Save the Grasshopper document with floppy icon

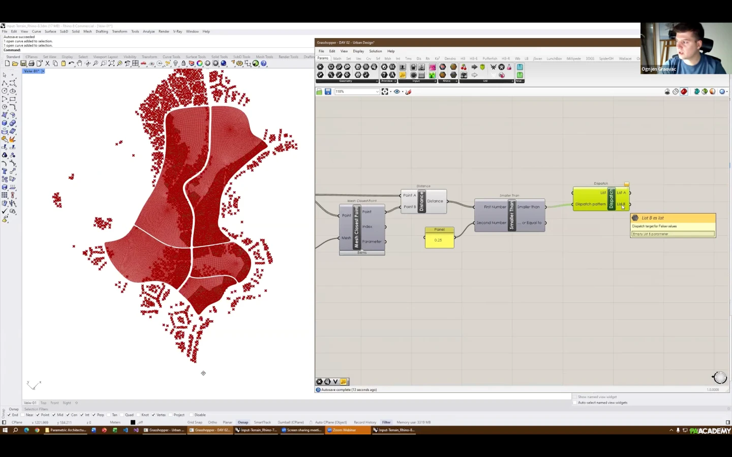click(x=328, y=92)
